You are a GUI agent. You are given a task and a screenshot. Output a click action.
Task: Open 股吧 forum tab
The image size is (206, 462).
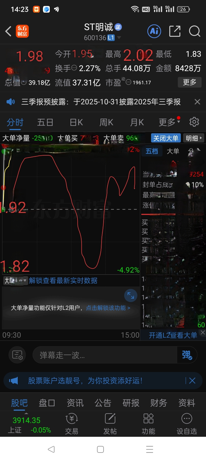pyautogui.click(x=19, y=403)
